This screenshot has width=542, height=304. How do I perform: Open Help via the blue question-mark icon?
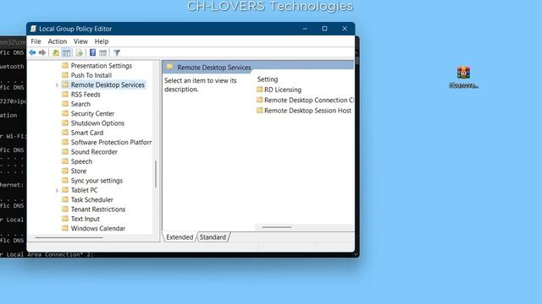92,52
